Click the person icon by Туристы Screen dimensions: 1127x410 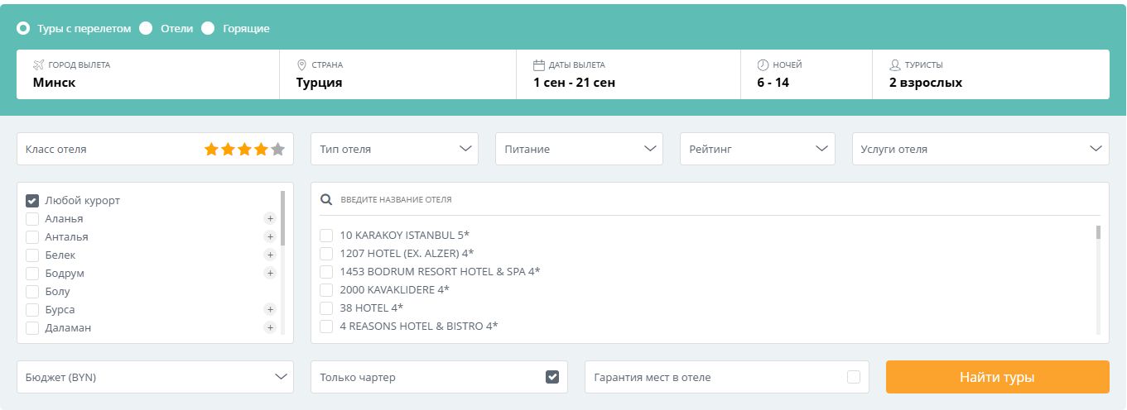click(894, 64)
